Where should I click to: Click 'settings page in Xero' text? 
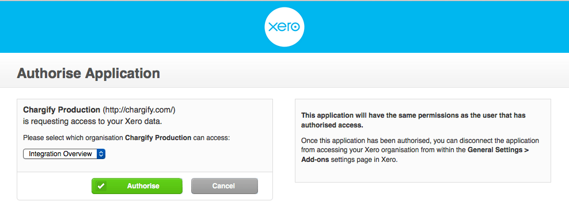(365, 160)
